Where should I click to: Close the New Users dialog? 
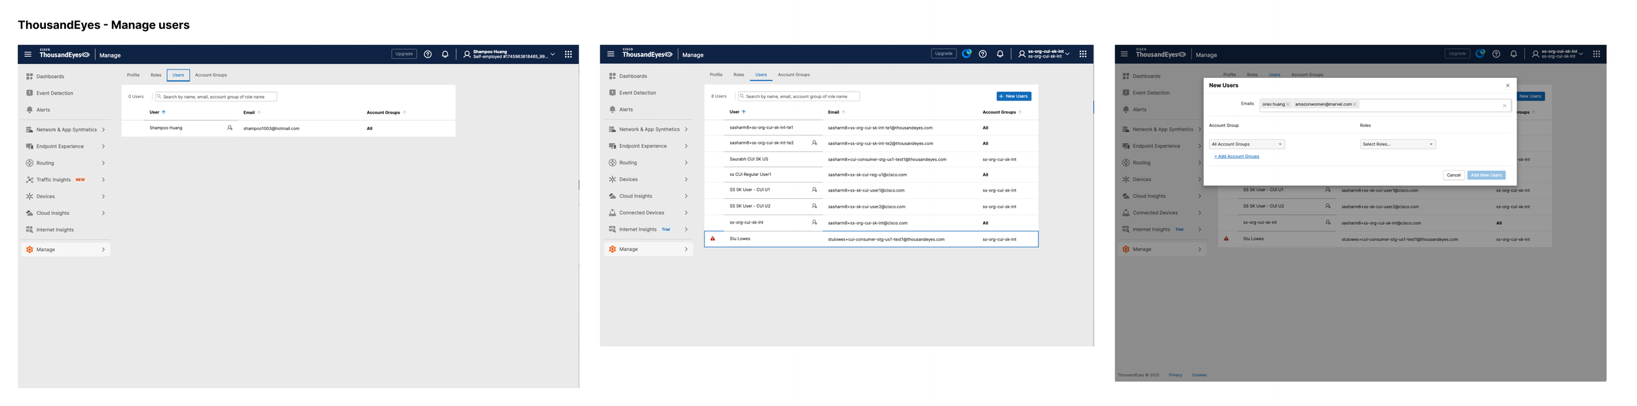[1507, 86]
